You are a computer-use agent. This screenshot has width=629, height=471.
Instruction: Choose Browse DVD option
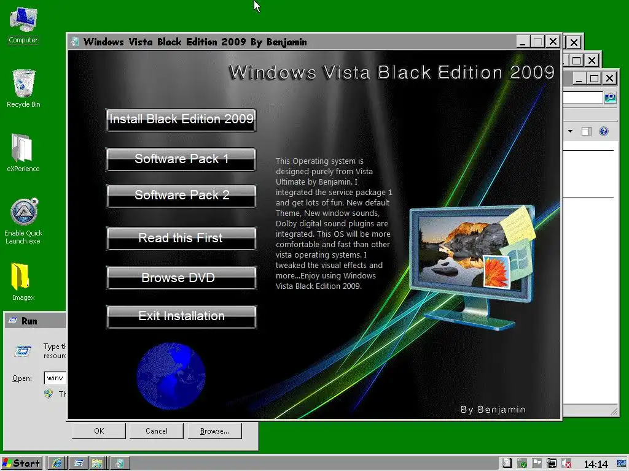[x=181, y=278]
